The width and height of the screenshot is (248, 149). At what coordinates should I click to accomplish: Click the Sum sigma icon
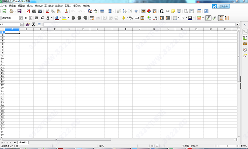(x=34, y=24)
